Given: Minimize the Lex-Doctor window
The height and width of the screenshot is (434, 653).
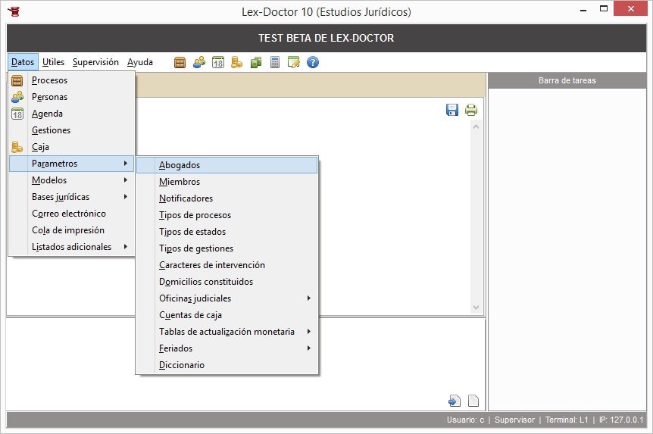Looking at the screenshot, I should coord(583,10).
